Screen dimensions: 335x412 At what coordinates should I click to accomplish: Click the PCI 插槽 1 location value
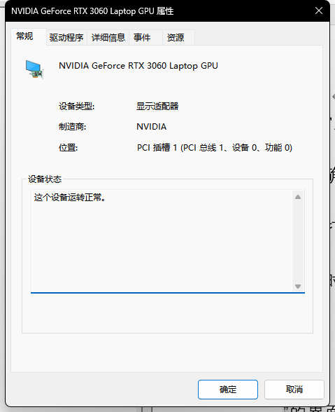[x=214, y=147]
